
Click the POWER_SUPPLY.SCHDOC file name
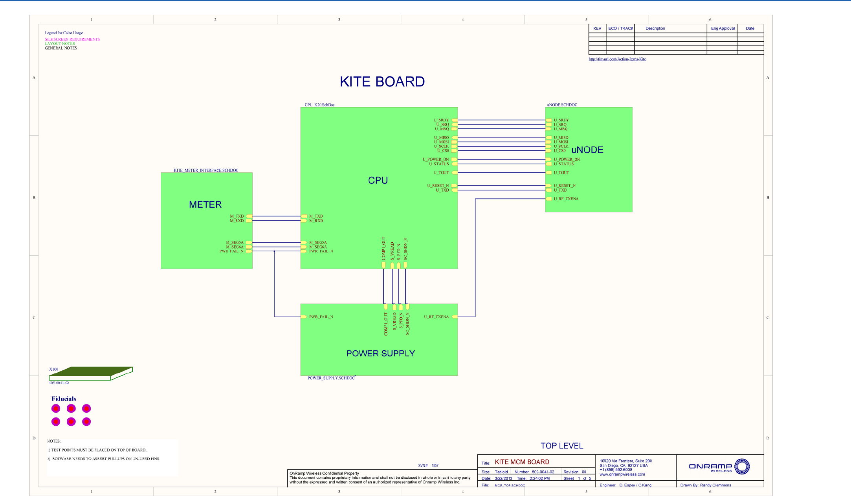pos(331,378)
